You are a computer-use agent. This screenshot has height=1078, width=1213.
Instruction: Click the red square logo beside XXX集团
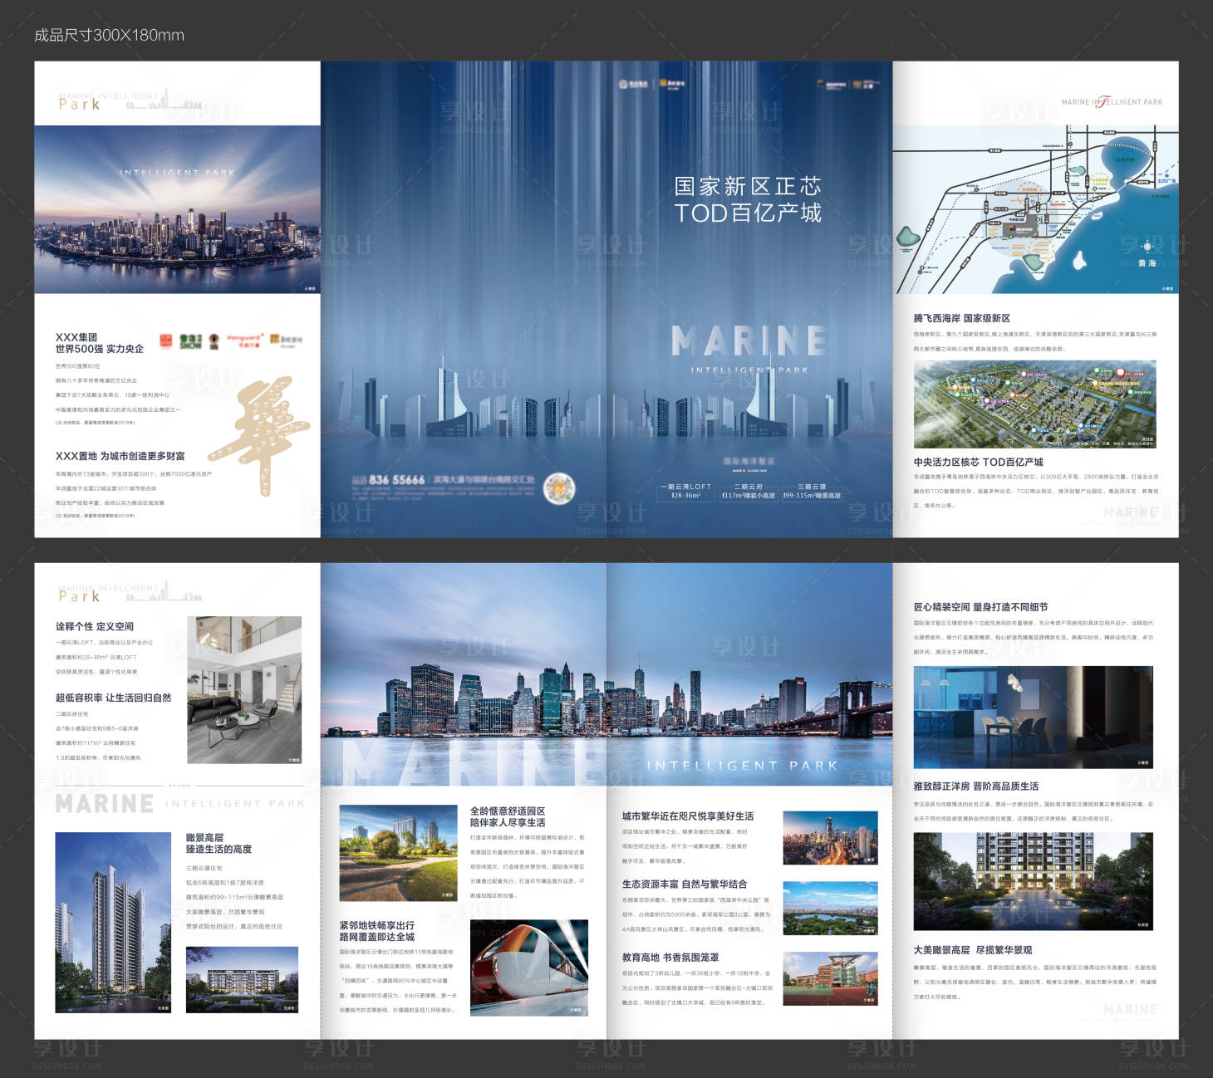(x=165, y=341)
